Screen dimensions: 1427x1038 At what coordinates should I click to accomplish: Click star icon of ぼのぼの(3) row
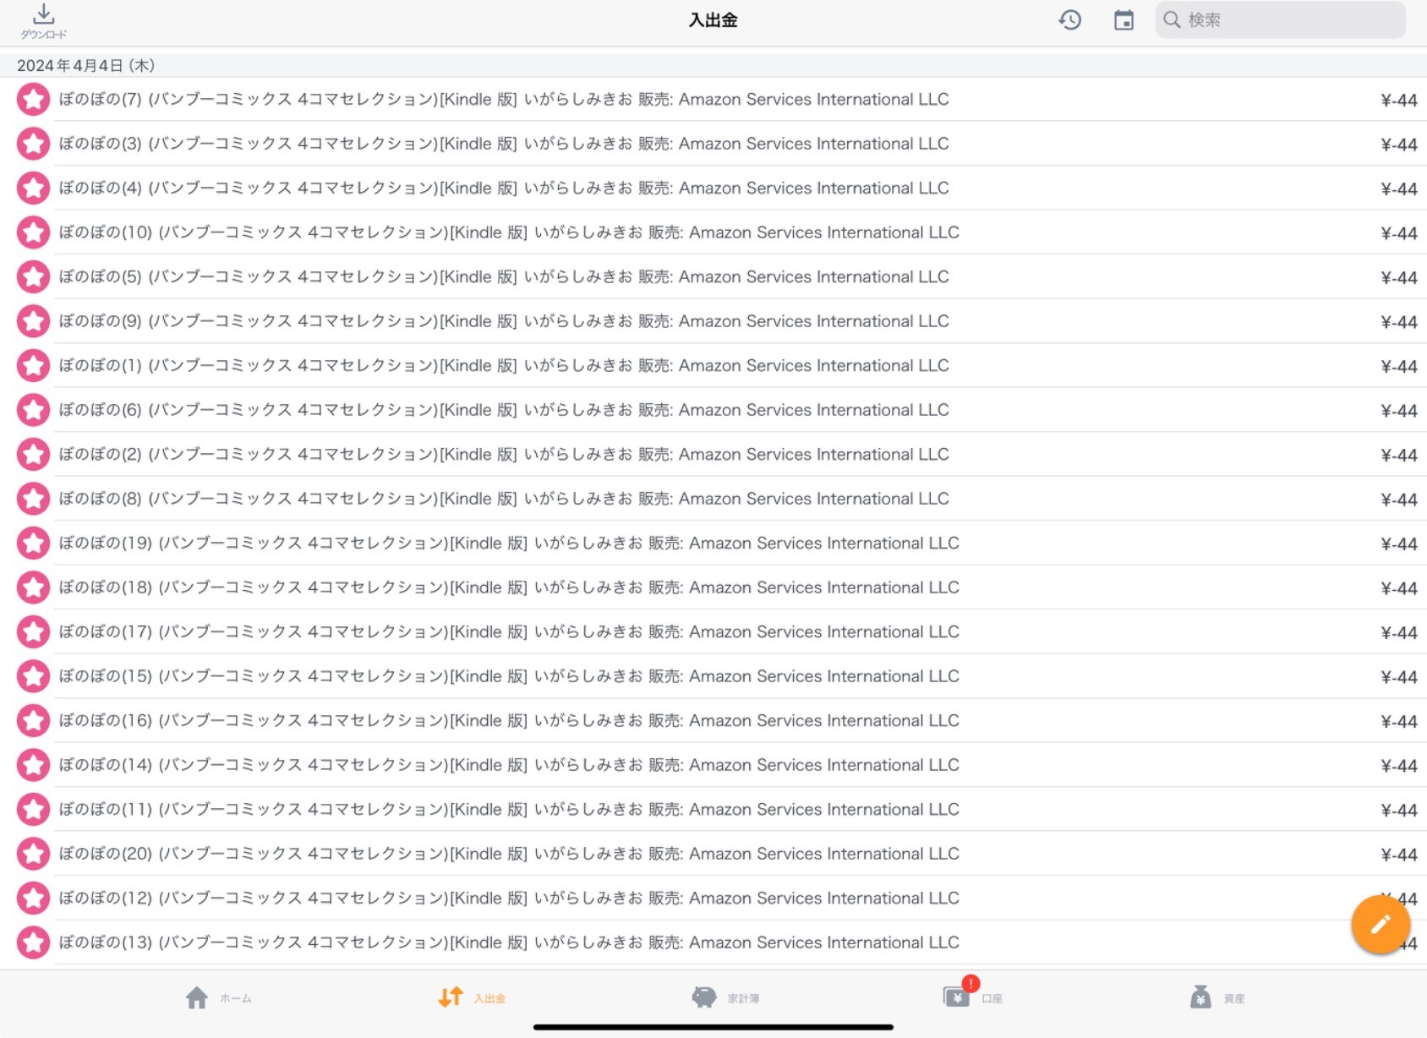[x=34, y=144]
